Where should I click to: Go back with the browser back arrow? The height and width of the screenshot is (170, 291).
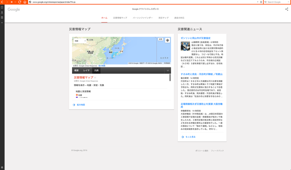click(x=2, y=2)
